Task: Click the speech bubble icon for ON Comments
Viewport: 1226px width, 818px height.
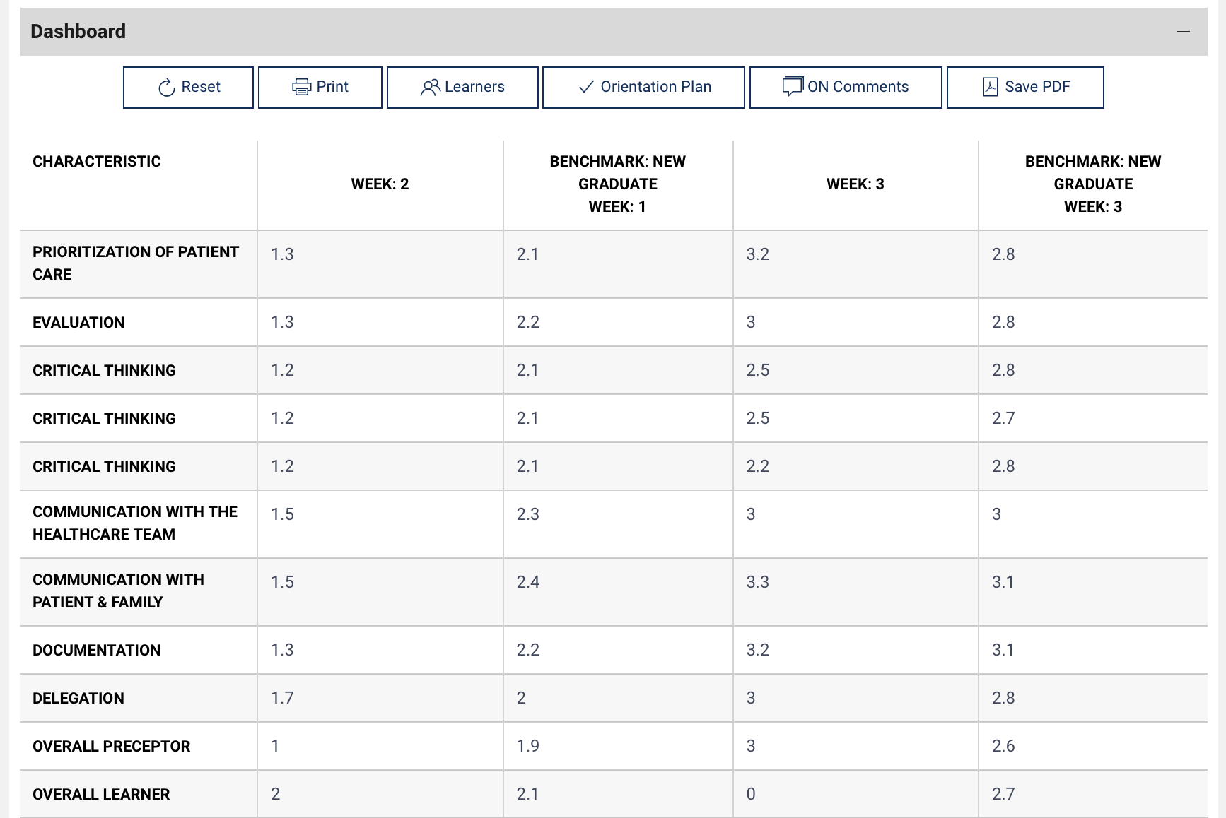Action: click(x=793, y=86)
